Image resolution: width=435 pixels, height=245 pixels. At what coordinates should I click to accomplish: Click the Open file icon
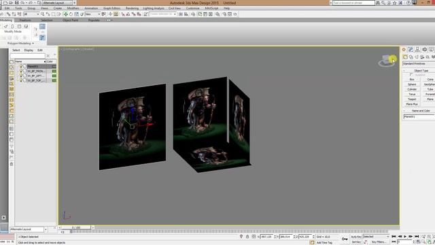coord(11,3)
